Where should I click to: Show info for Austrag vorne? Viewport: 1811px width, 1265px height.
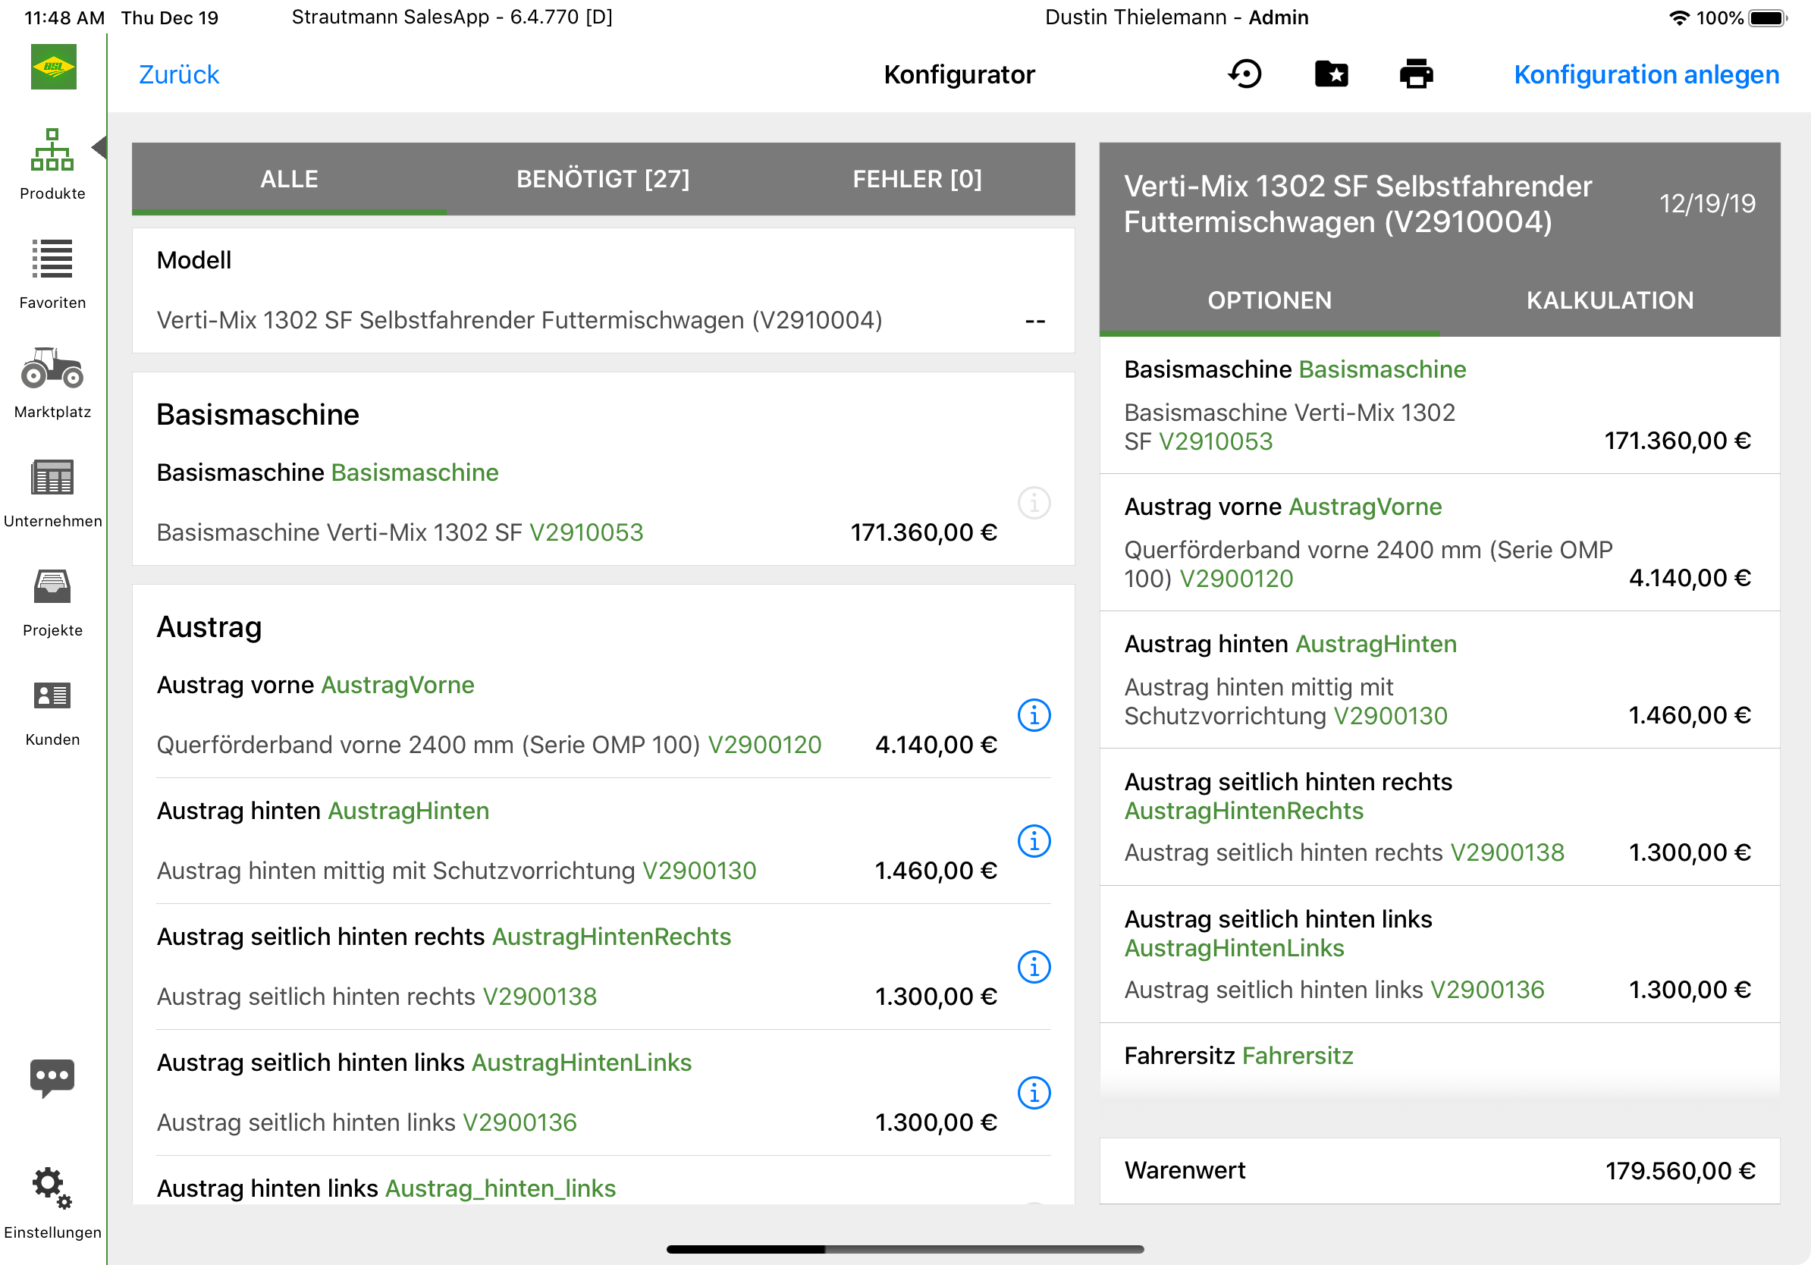tap(1034, 714)
